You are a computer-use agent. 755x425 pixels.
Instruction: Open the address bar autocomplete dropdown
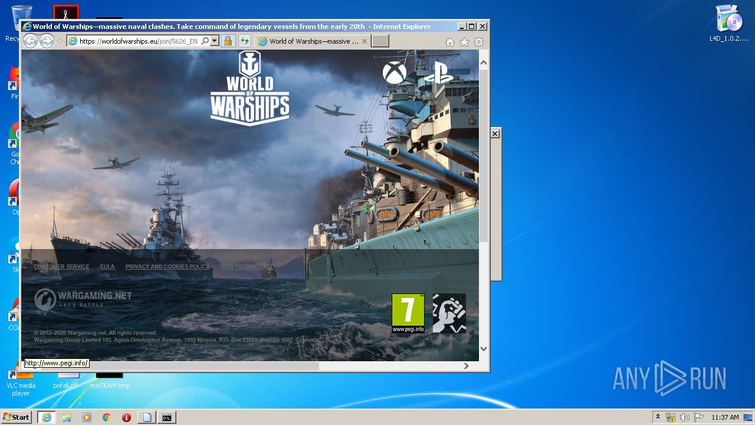point(215,41)
